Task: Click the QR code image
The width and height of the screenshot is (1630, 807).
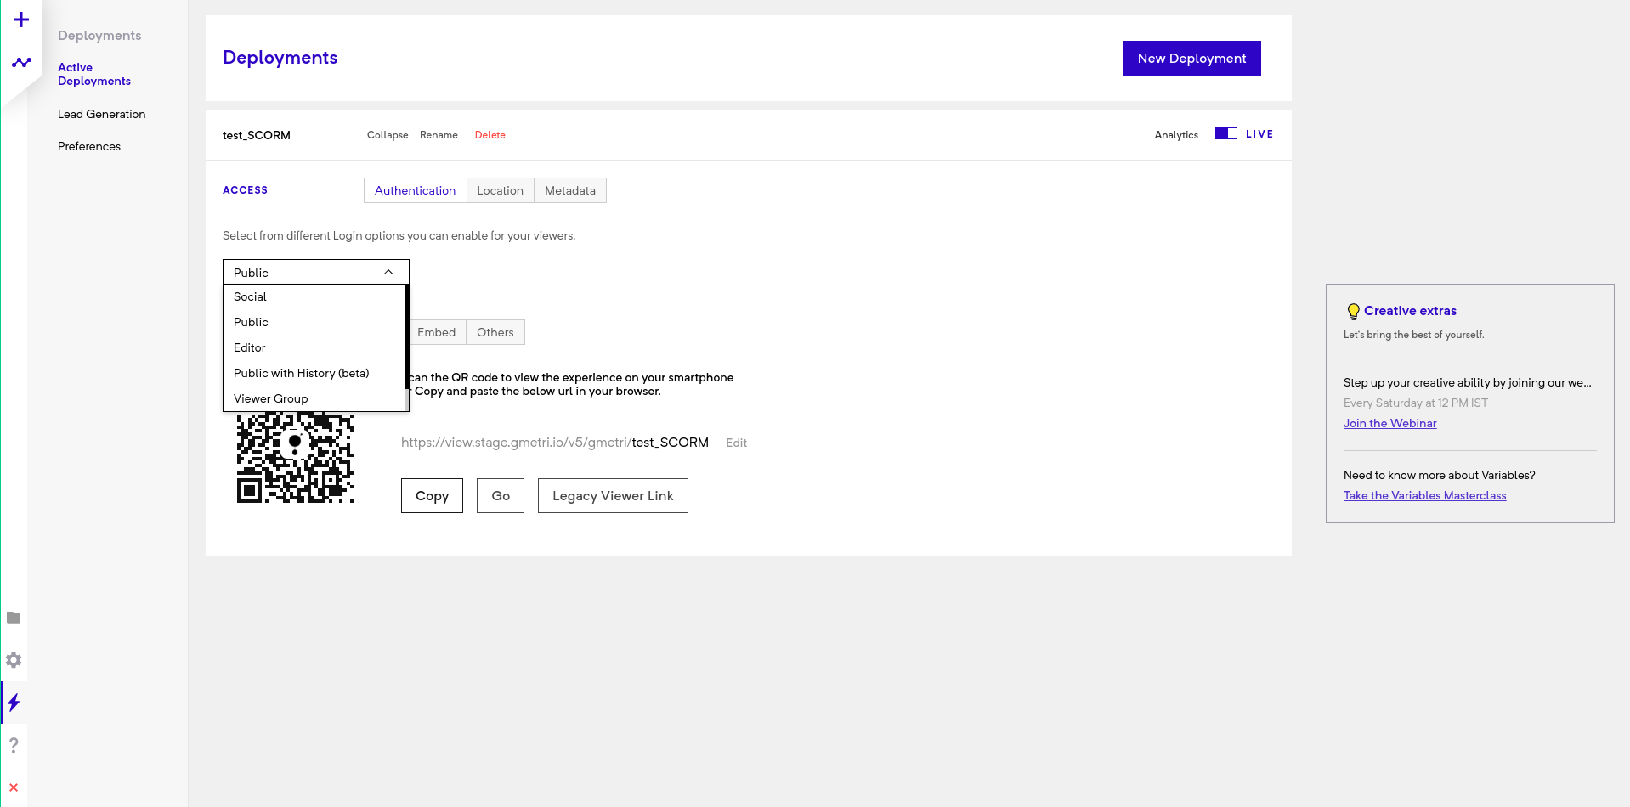Action: coord(295,457)
